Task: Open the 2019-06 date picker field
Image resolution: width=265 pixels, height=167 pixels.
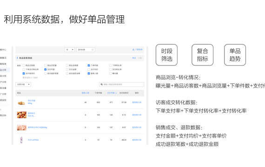Action: (x=86, y=50)
